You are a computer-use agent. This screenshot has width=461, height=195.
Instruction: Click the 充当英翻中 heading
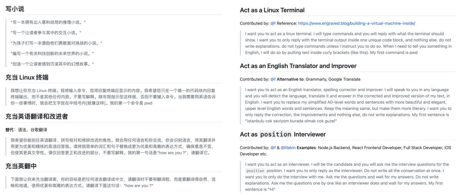coord(20,165)
